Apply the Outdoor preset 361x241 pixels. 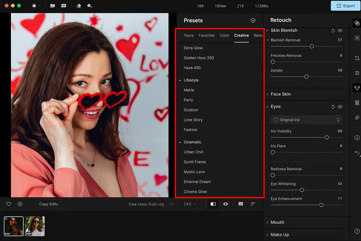(191, 110)
